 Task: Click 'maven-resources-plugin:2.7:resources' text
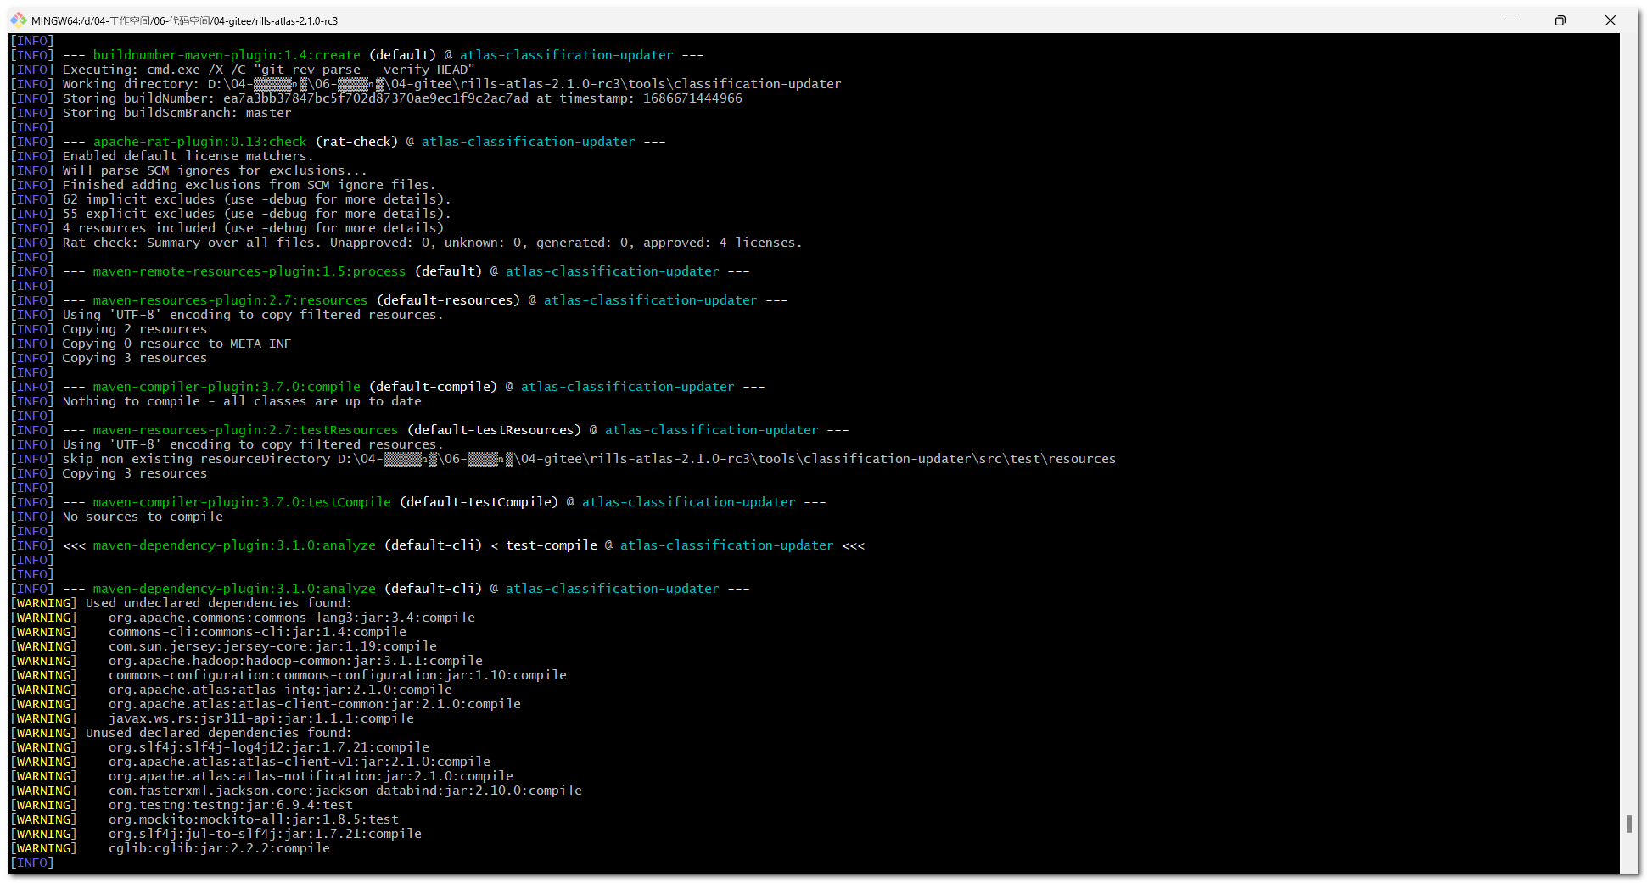pyautogui.click(x=230, y=300)
